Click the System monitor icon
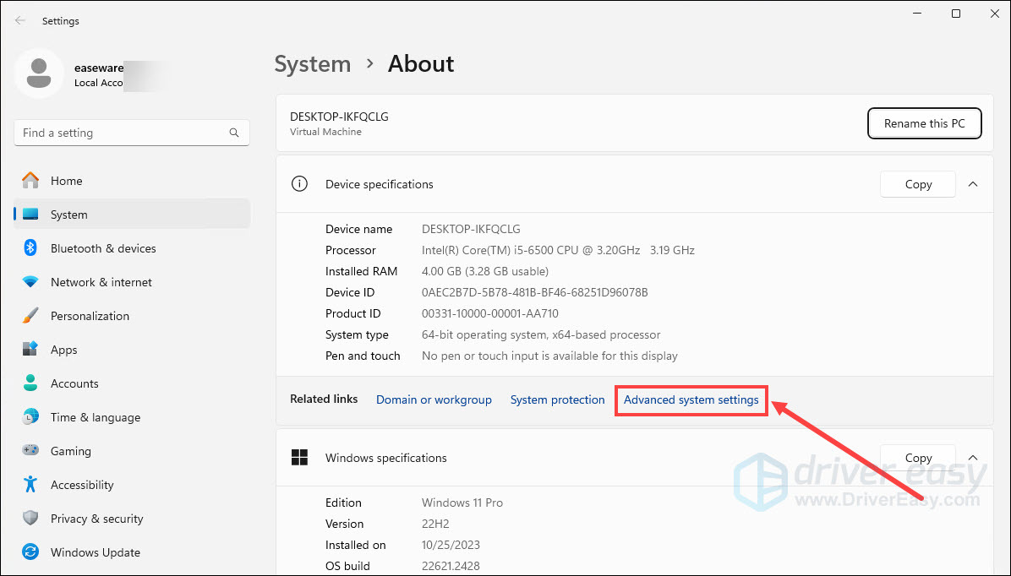Image resolution: width=1011 pixels, height=576 pixels. [x=30, y=215]
